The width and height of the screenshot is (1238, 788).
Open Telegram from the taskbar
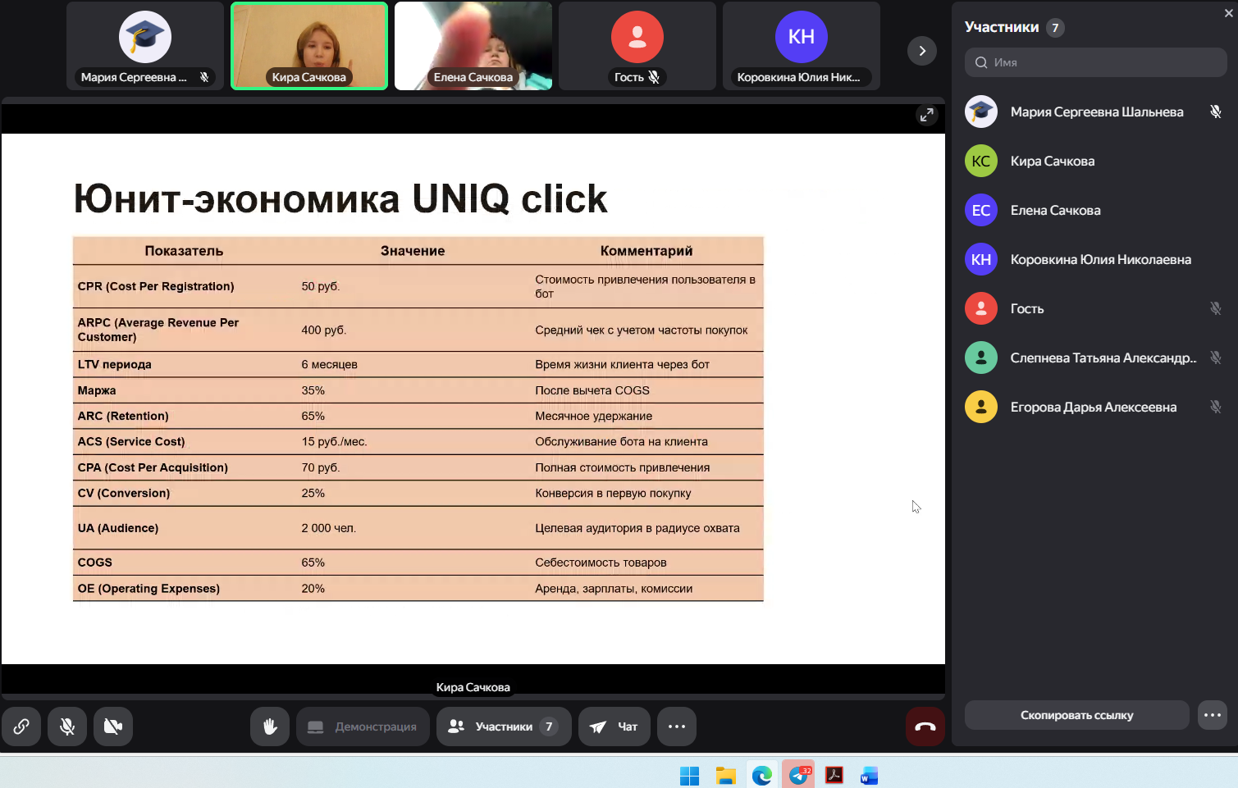798,775
